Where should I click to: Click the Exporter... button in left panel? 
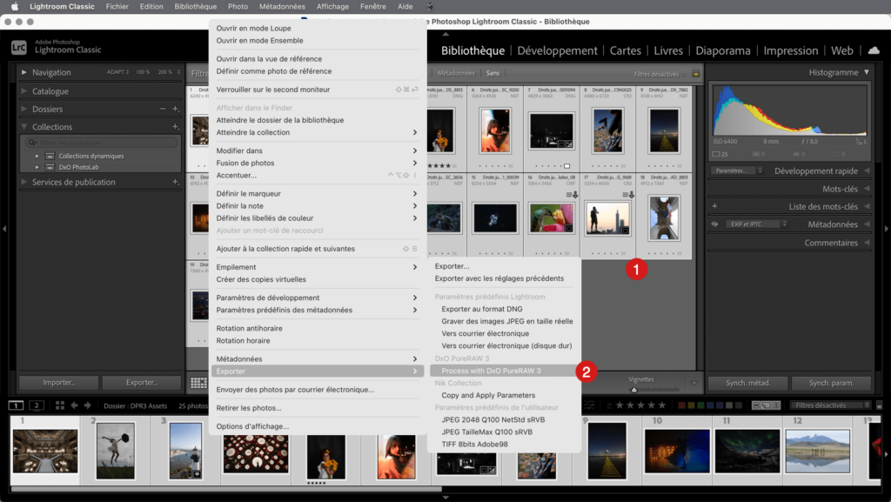point(142,383)
